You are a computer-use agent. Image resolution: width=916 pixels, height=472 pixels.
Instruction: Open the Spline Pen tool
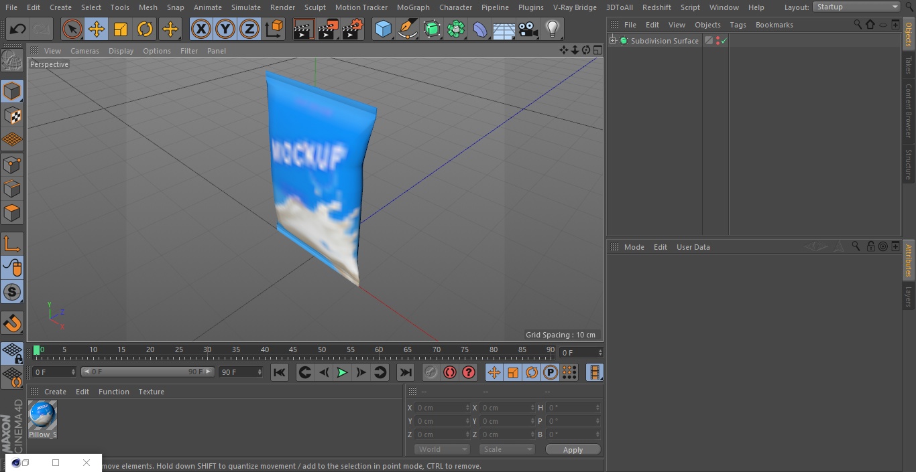(x=407, y=29)
